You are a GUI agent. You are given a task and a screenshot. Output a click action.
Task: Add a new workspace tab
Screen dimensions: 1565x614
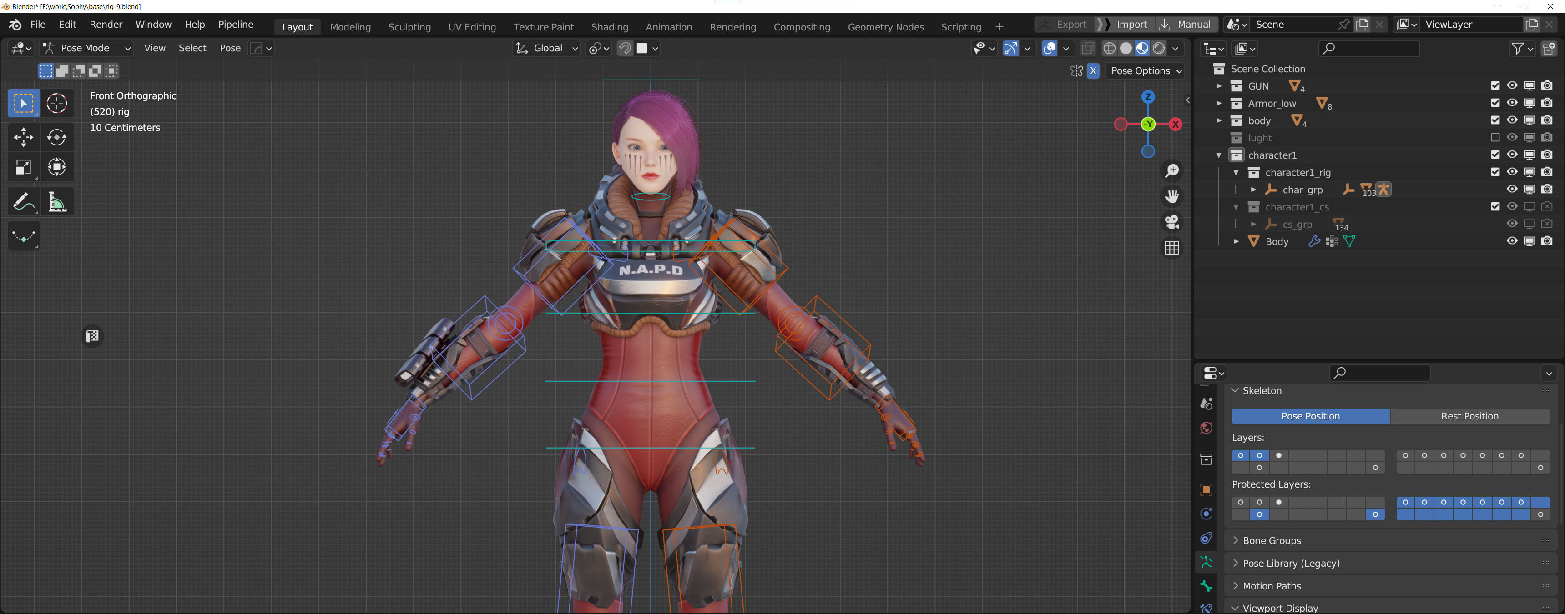(1000, 27)
